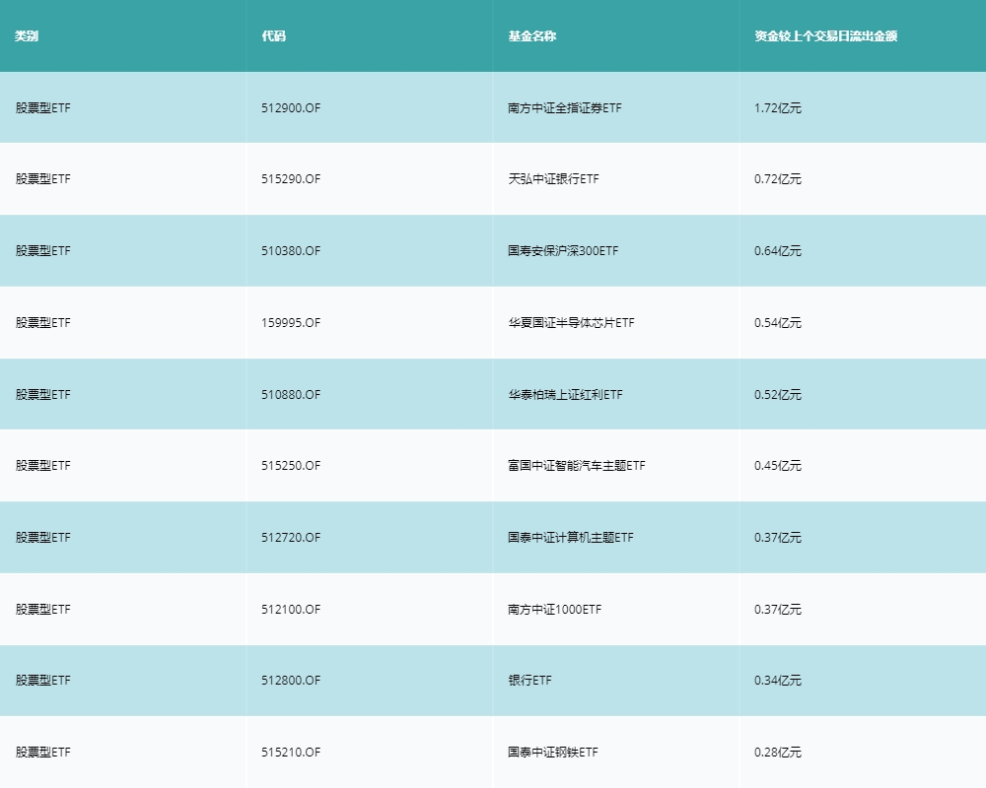Click fund name 华泰柏瑞上证红利ETF

[565, 395]
